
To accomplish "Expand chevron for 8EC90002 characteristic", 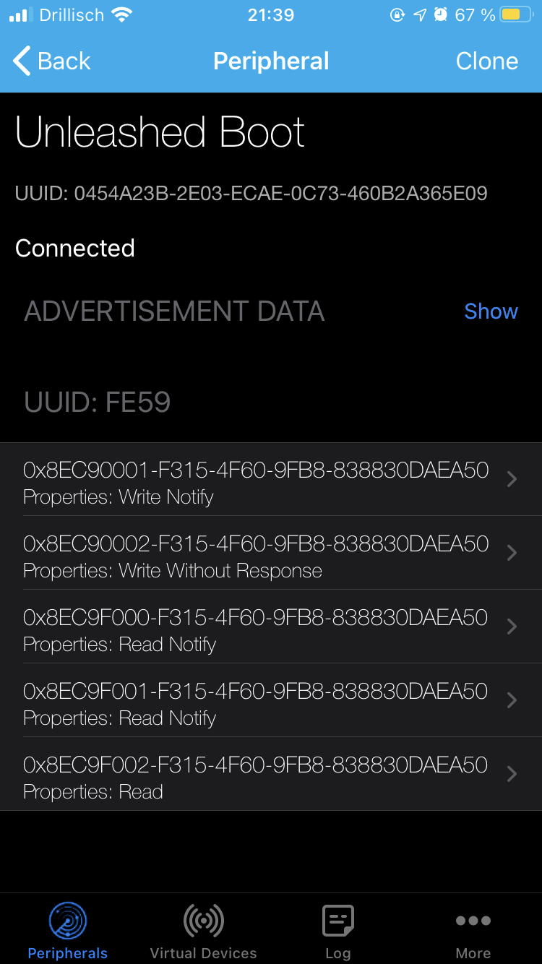I will [512, 553].
